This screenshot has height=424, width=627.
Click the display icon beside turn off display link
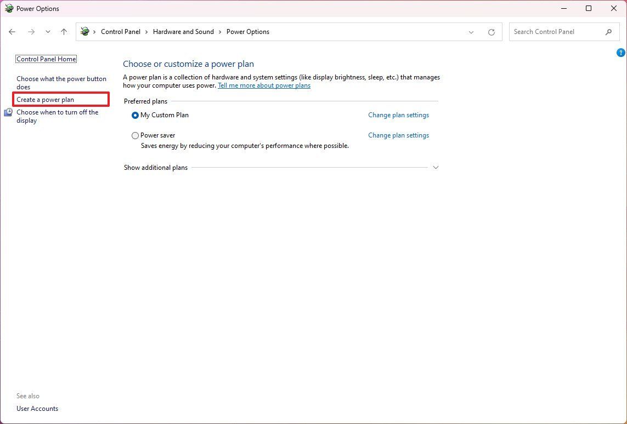click(x=8, y=112)
